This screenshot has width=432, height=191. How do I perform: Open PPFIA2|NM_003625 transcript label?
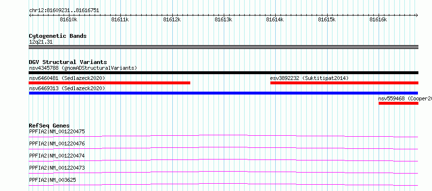pos(52,180)
